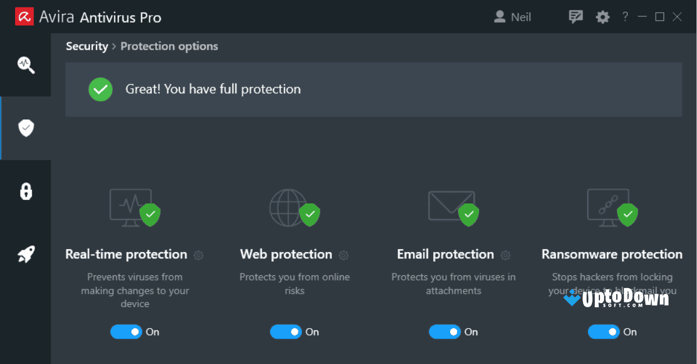Disable the Web protection switch
The height and width of the screenshot is (364, 697).
[x=286, y=332]
